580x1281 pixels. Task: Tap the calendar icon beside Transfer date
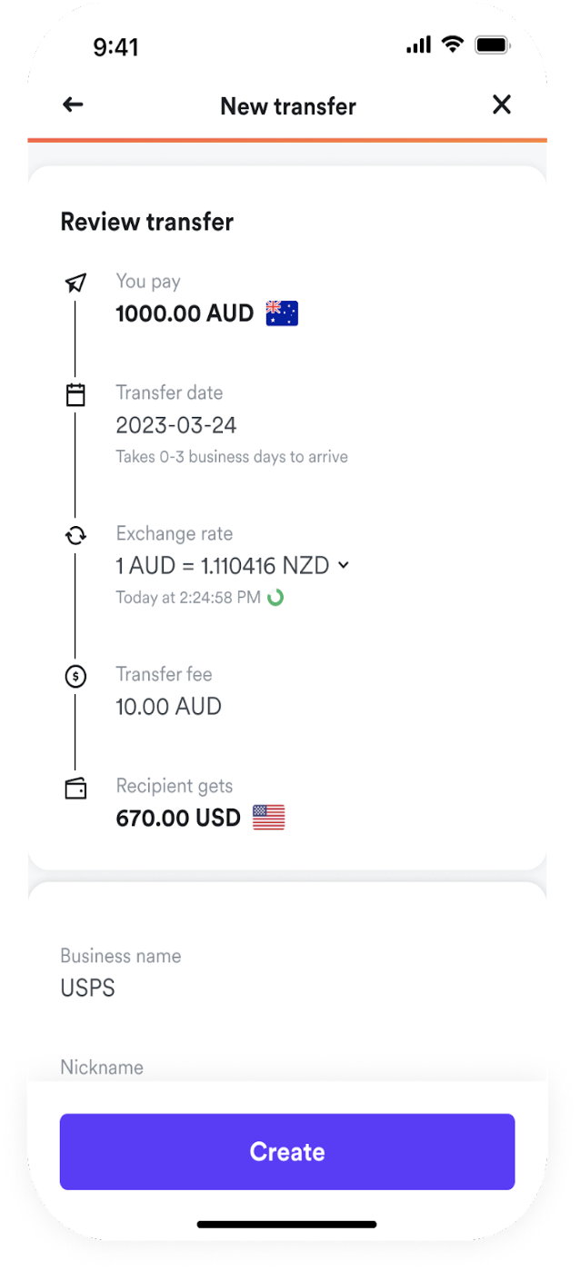76,394
